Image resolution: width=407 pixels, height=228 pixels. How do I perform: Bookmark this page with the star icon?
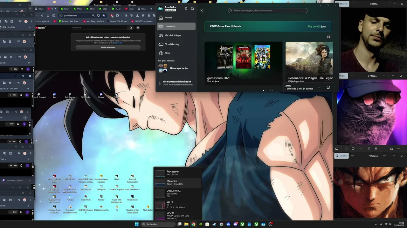(x=104, y=16)
